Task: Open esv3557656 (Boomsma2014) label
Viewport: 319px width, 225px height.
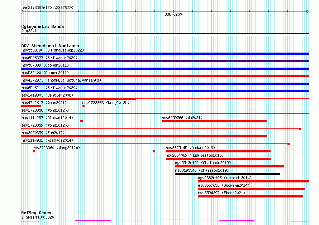Action: tap(224, 185)
